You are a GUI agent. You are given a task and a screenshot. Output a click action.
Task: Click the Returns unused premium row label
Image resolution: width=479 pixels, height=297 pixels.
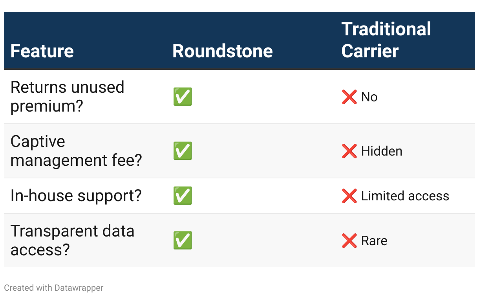pos(67,97)
